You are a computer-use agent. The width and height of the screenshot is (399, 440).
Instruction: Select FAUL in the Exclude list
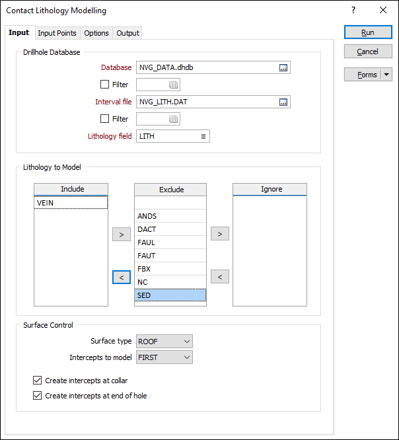pos(170,242)
